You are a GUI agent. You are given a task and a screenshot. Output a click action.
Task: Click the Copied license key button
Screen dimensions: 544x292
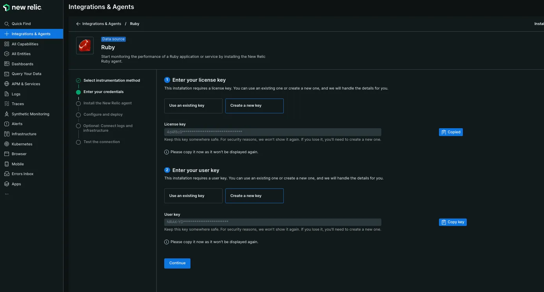click(451, 132)
